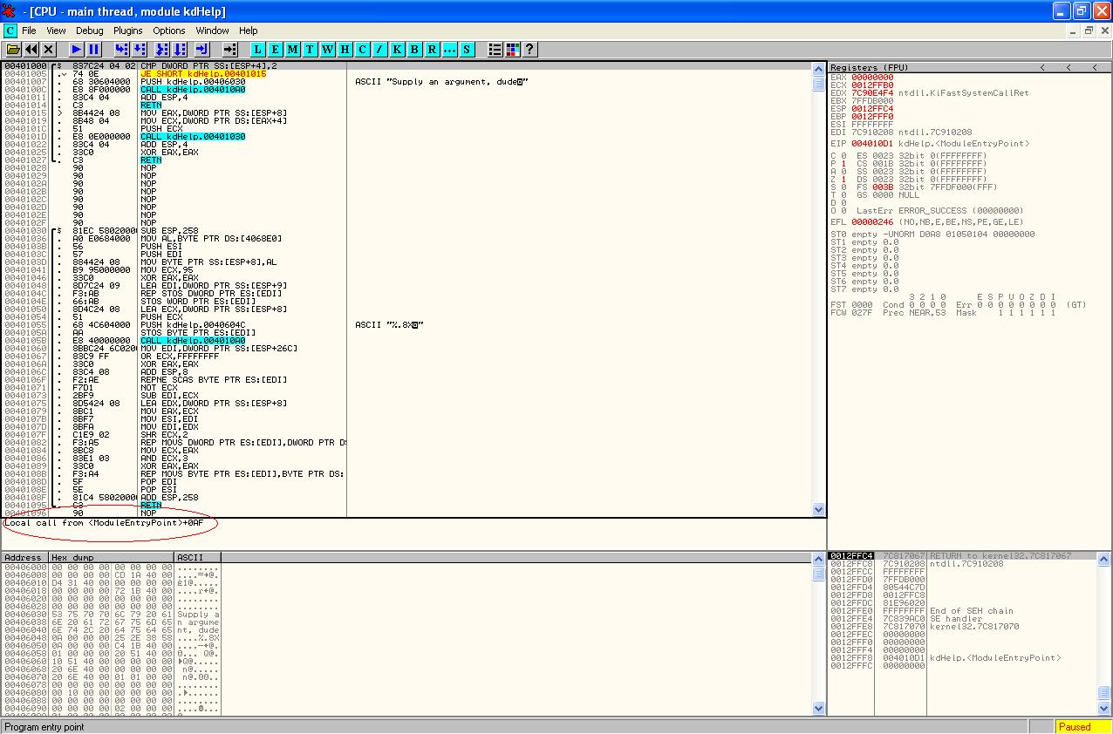The image size is (1113, 734).
Task: Open Call stack (K button)
Action: coord(397,50)
